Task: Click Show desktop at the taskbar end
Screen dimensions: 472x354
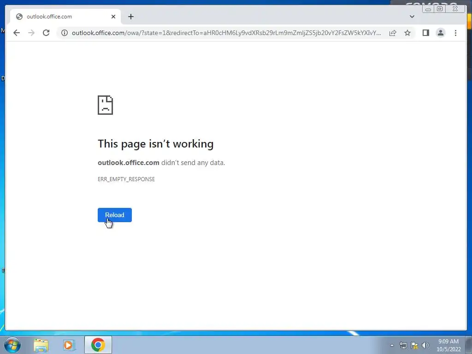Action: [x=469, y=345]
